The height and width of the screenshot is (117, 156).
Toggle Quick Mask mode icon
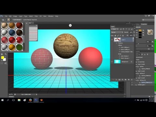click(x=2, y=63)
